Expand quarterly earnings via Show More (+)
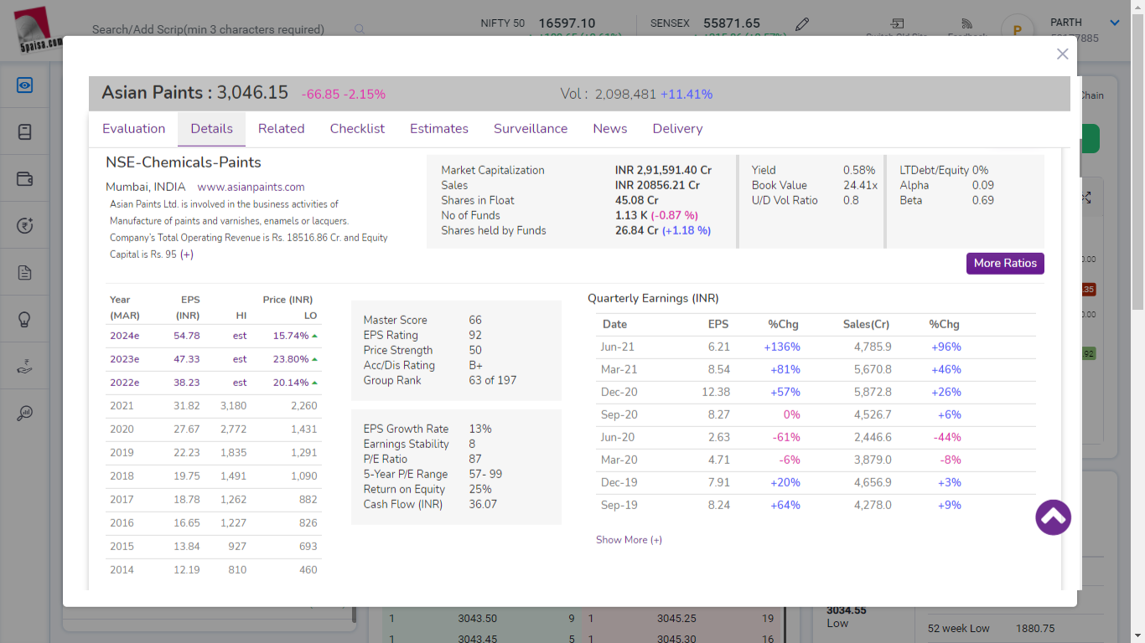The height and width of the screenshot is (643, 1145). coord(629,540)
